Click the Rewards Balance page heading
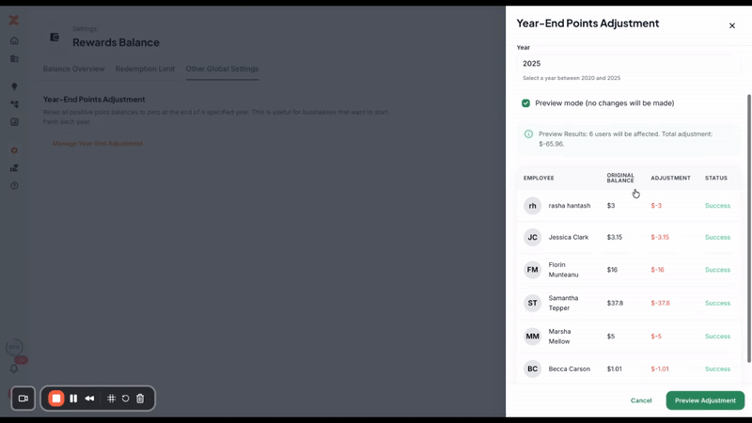752x423 pixels. click(116, 42)
